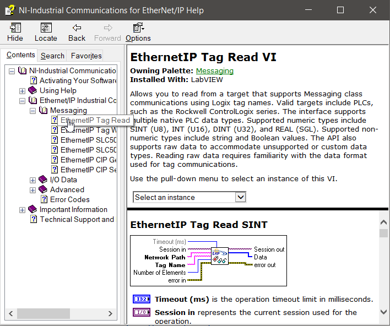
Task: Select the EthernetIP CIP Ge topic
Action: pyautogui.click(x=88, y=160)
